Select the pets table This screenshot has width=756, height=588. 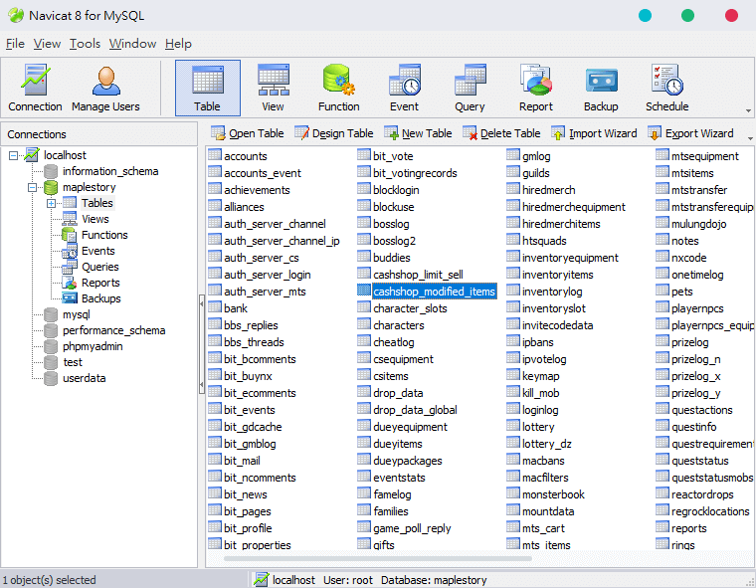[x=681, y=292]
